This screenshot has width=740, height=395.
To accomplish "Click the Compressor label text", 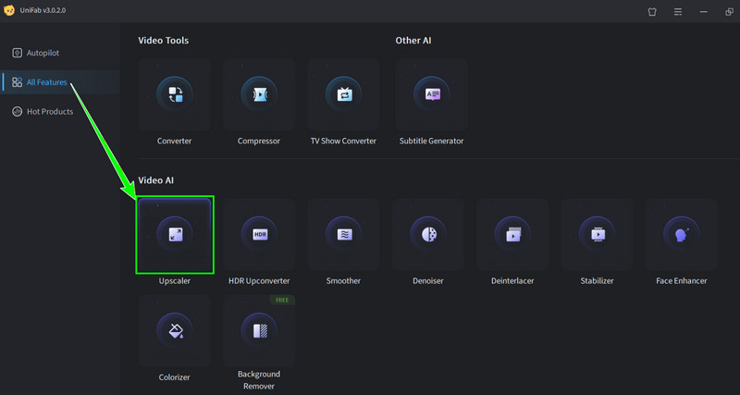I will [259, 142].
